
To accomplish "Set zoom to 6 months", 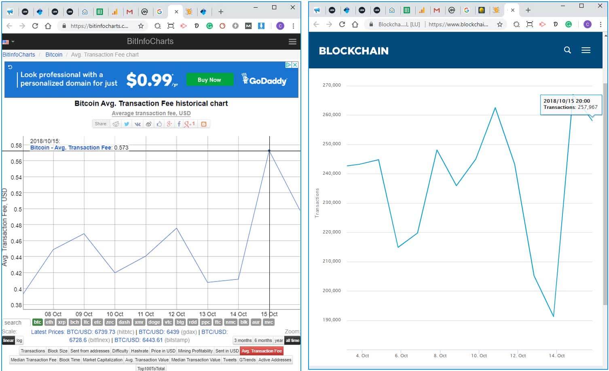I will pyautogui.click(x=263, y=341).
